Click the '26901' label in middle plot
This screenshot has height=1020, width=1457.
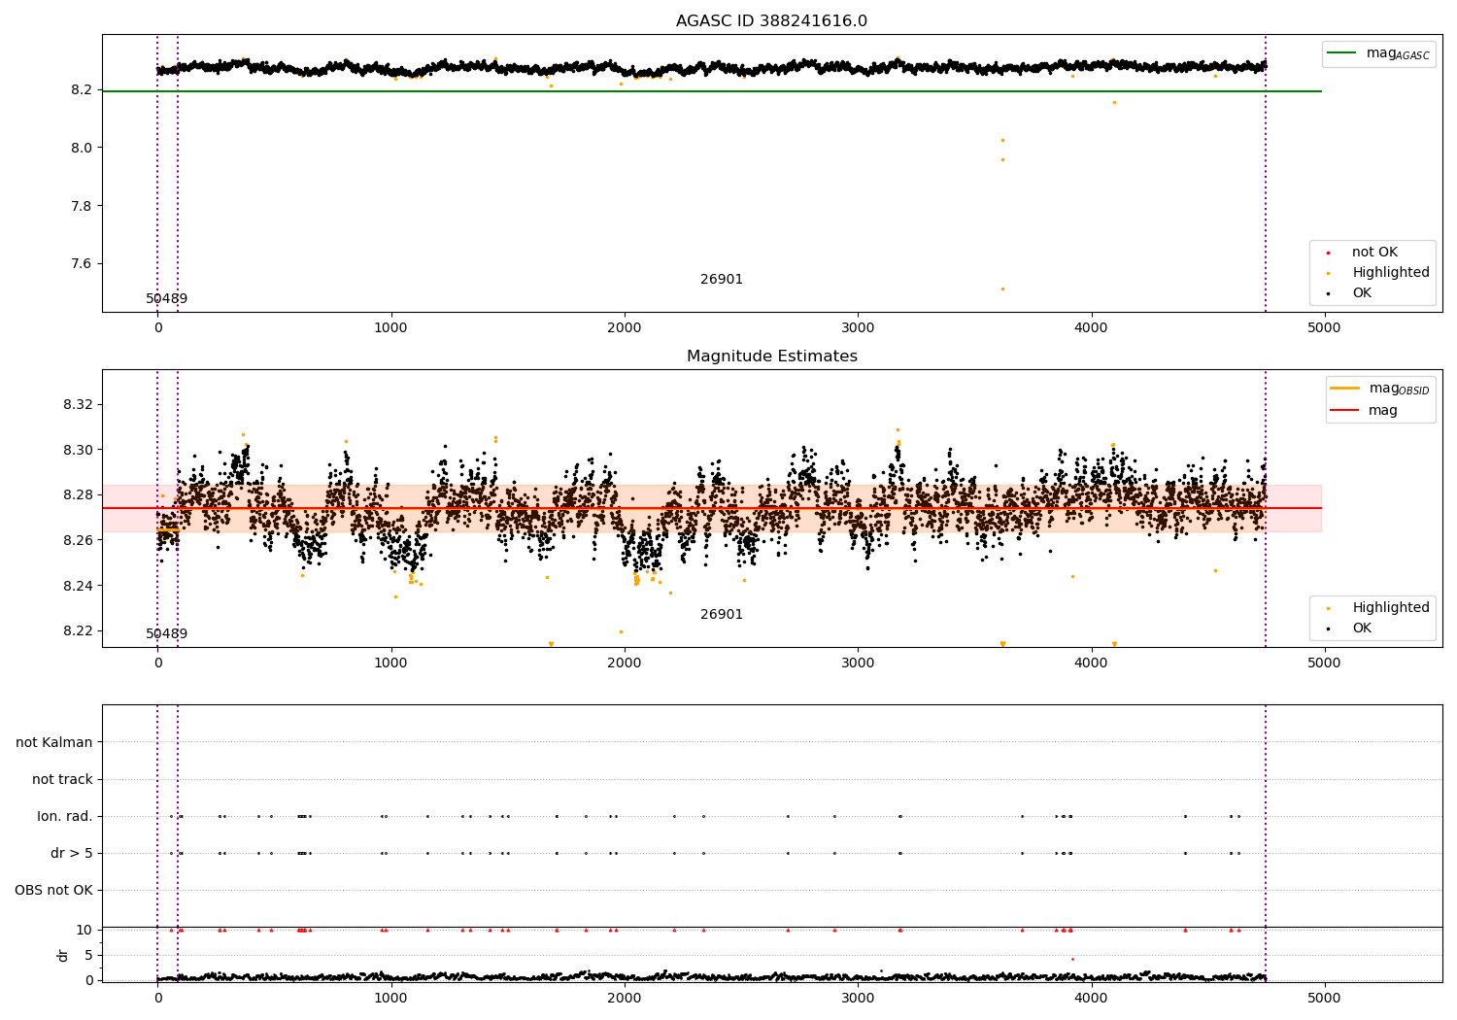tap(722, 615)
